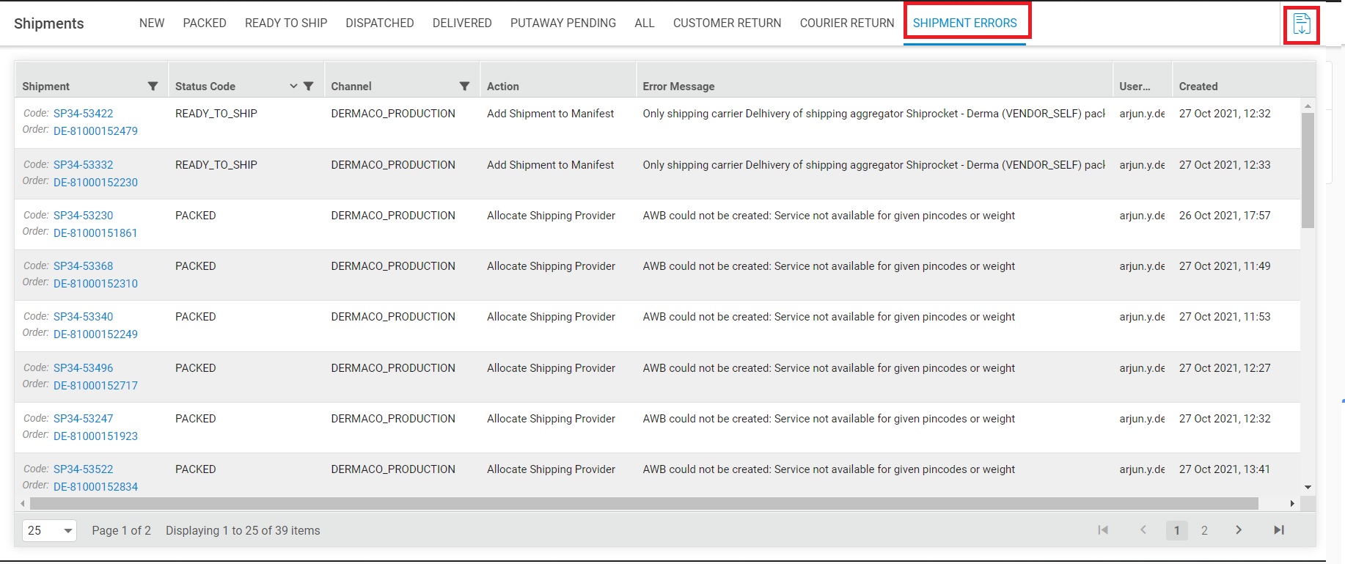Screen dimensions: 1345x564
Task: Open order DE-81000151861
Action: pos(95,233)
